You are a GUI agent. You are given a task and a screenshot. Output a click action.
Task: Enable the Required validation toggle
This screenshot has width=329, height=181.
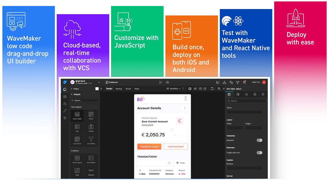259,140
